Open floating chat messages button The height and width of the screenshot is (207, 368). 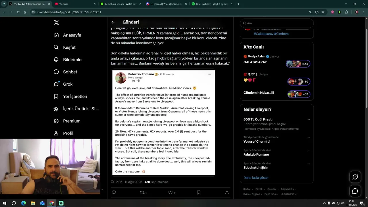click(x=355, y=191)
